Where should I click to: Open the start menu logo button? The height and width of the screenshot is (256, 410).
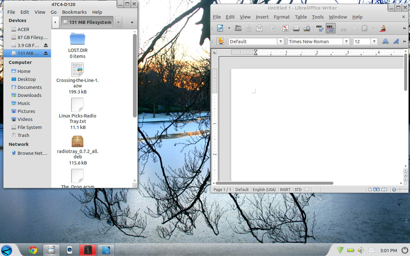[x=7, y=250]
